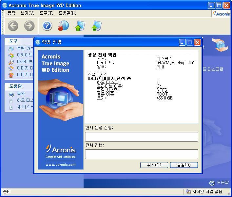Screen dimensions: 232x197
Task: Minimize the 작업 진행 dialog
Action: pyautogui.click(x=182, y=42)
